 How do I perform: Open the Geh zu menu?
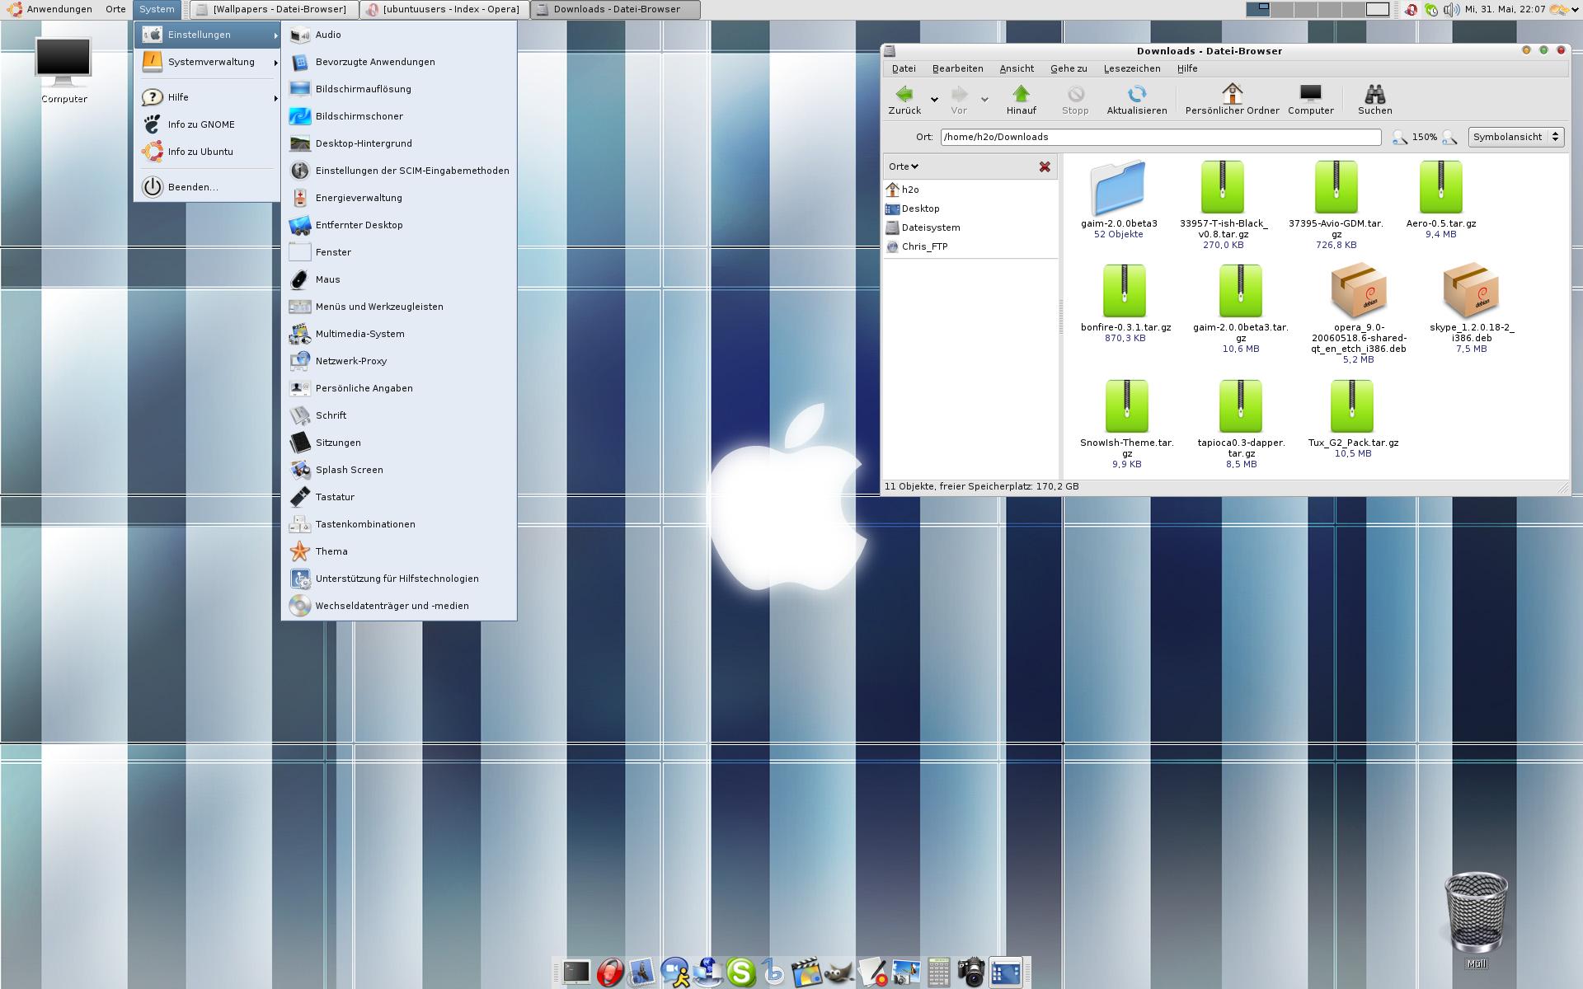[x=1069, y=68]
